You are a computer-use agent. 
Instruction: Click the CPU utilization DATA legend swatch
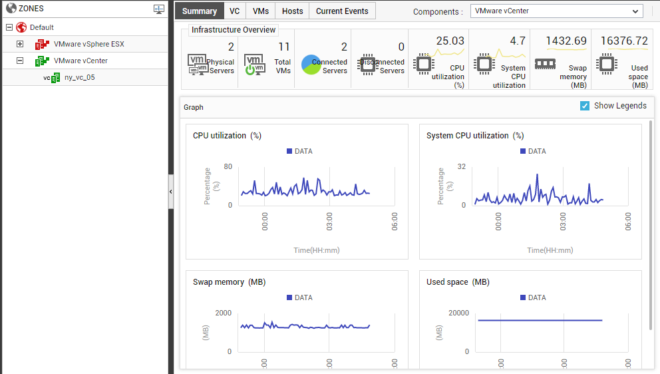pyautogui.click(x=289, y=151)
